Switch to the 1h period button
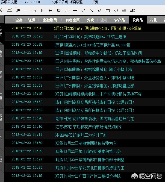 click(42, 11)
